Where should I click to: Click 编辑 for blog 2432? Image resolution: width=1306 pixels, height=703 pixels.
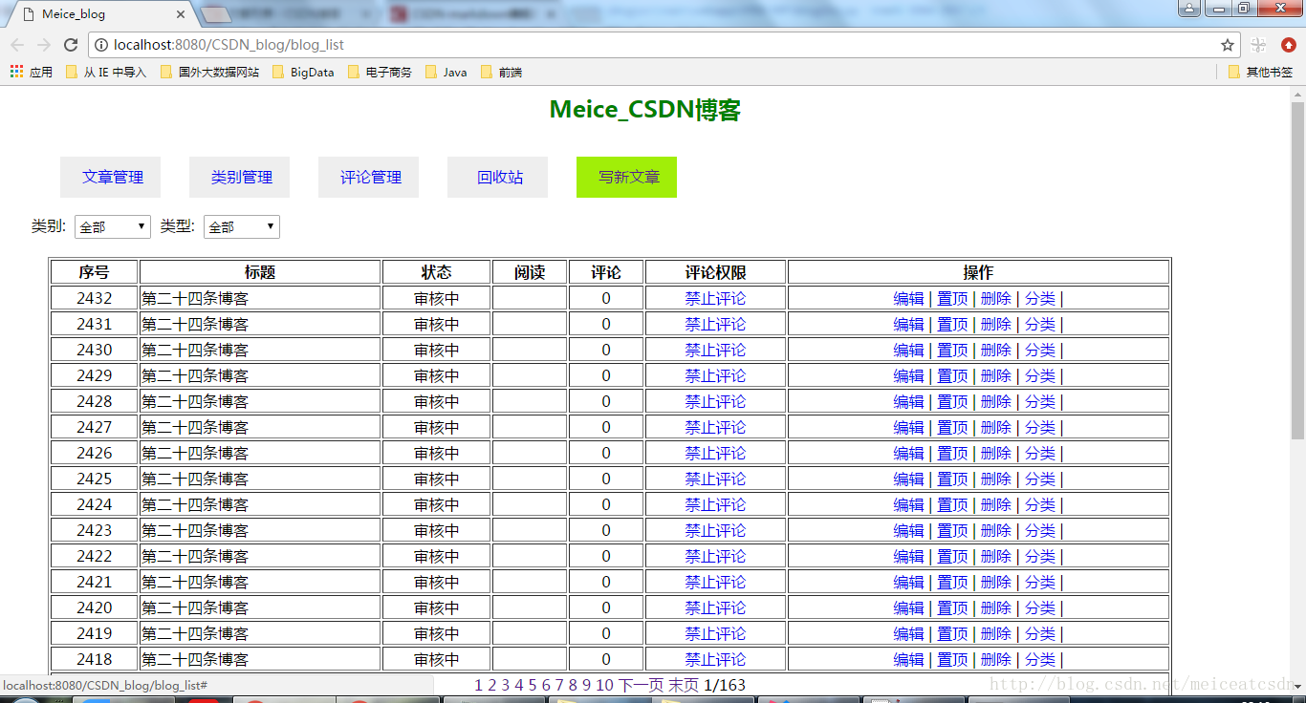click(908, 298)
